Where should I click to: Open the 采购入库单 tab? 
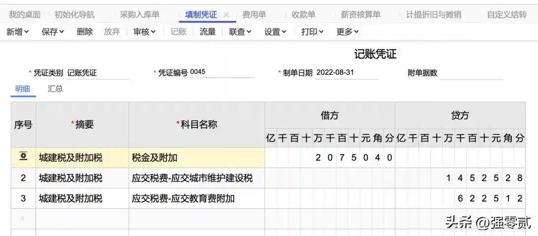point(140,15)
